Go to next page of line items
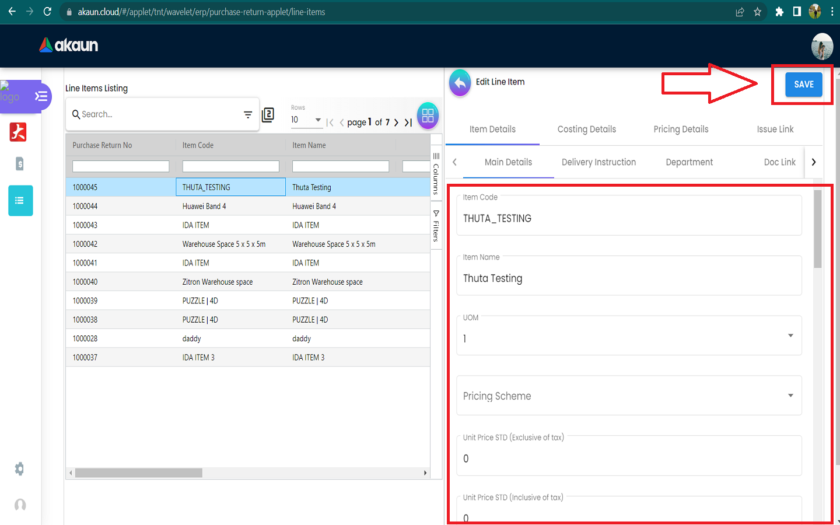 (x=397, y=123)
